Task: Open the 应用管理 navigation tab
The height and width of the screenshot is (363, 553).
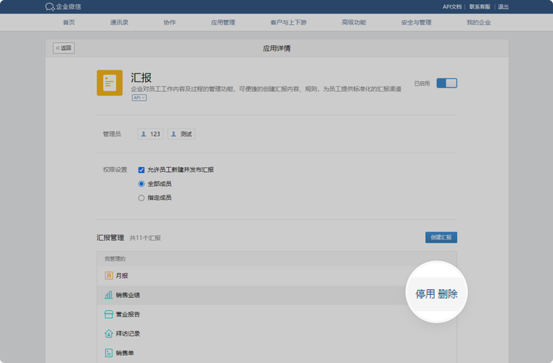Action: tap(223, 23)
